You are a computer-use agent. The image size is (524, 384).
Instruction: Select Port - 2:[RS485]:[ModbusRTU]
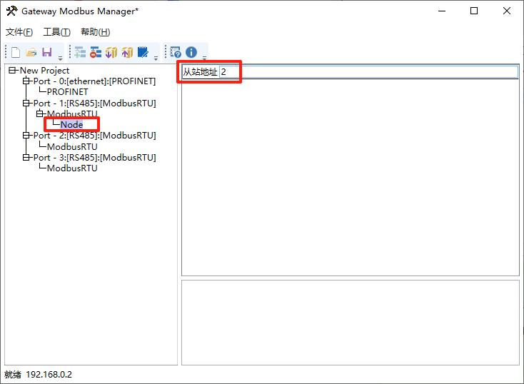coord(94,136)
